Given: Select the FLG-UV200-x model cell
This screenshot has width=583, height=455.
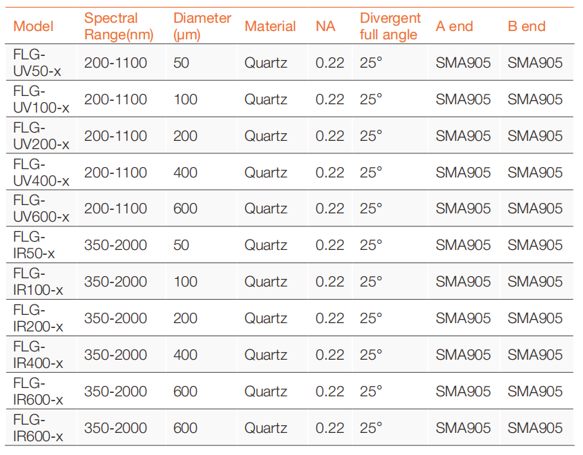Looking at the screenshot, I should coord(41,136).
